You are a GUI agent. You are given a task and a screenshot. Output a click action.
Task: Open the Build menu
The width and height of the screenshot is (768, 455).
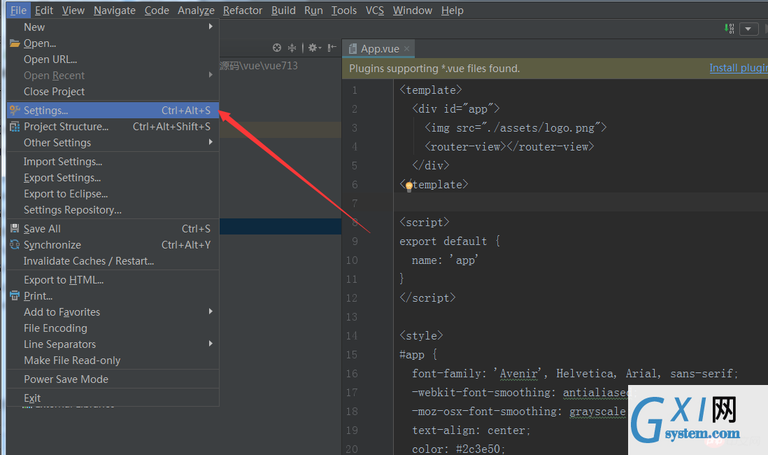click(x=283, y=10)
